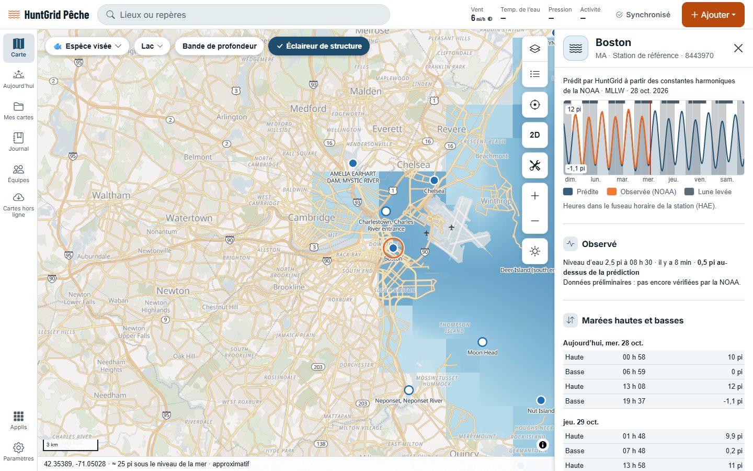
Task: Open the Journal section
Action: [18, 142]
